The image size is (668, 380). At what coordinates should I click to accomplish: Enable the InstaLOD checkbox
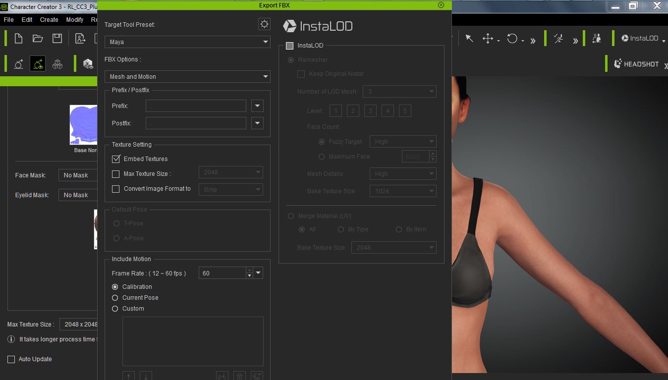coord(290,46)
